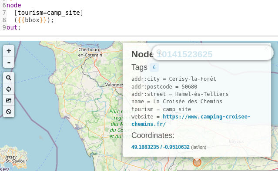278x171 pixels.
Task: Close the node popup
Action: [266, 48]
